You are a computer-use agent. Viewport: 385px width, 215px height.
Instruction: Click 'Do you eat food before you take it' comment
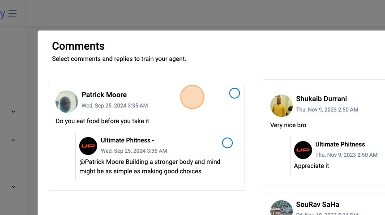pyautogui.click(x=102, y=121)
